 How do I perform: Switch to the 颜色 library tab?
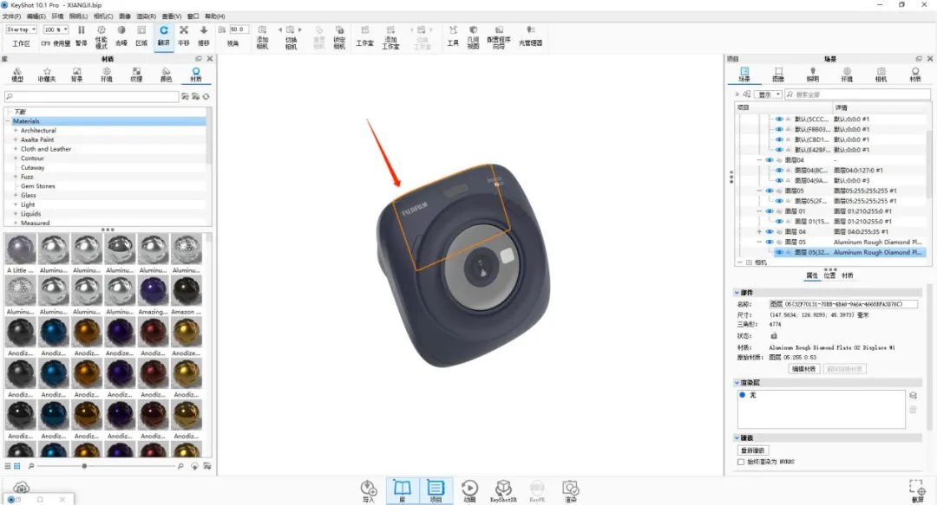166,74
